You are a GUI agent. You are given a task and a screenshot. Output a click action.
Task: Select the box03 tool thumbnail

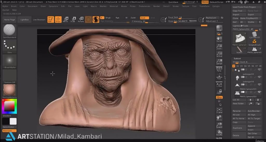point(239,50)
